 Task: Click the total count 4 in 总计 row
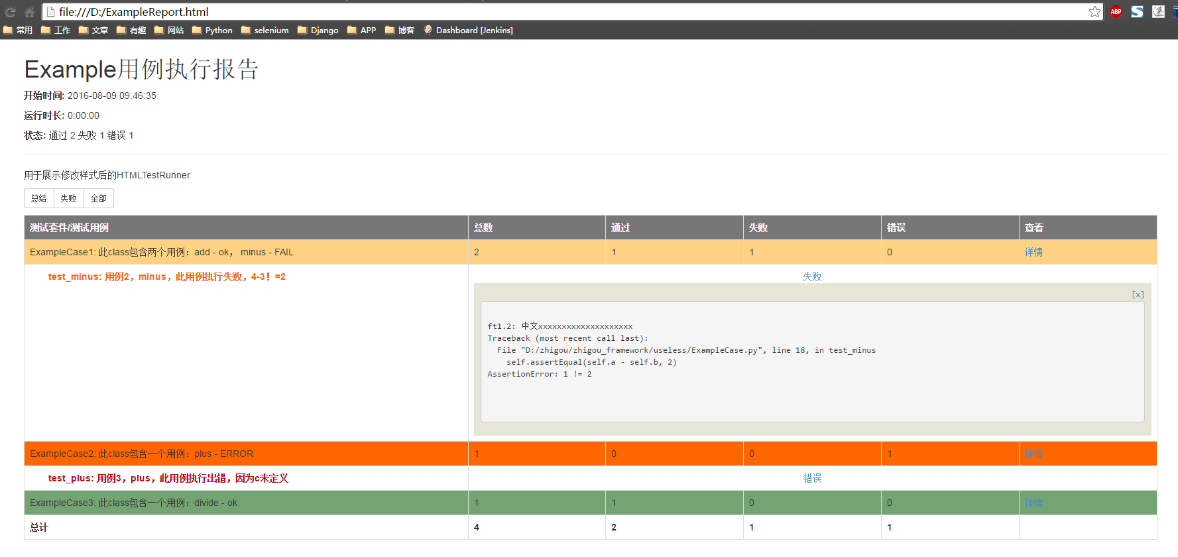[x=477, y=527]
